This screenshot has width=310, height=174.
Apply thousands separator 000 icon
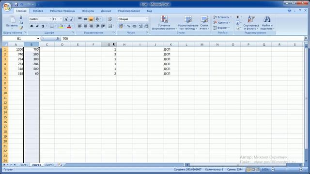(x=135, y=26)
